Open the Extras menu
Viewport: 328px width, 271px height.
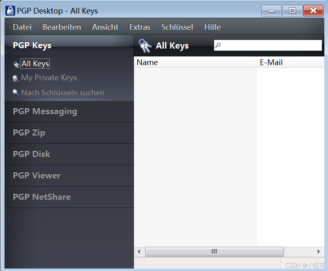140,27
